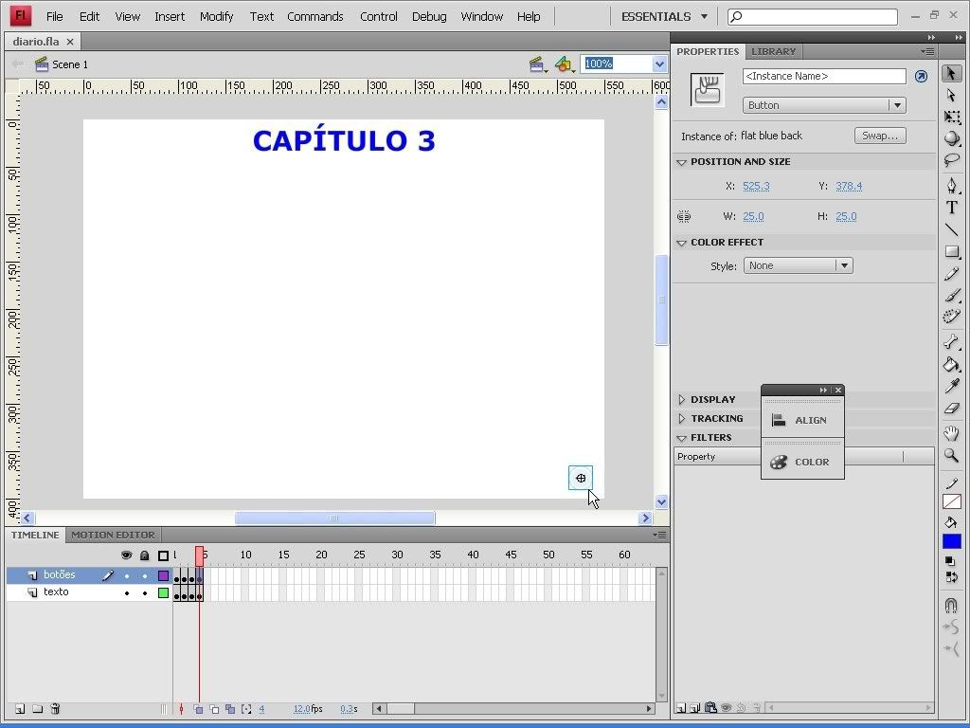Select the Free Transform tool

951,118
